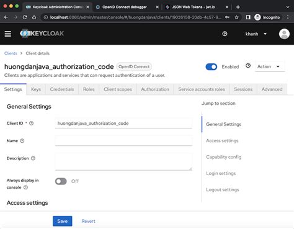The image size is (294, 229).
Task: Open the hamburger navigation menu
Action: [x=8, y=34]
